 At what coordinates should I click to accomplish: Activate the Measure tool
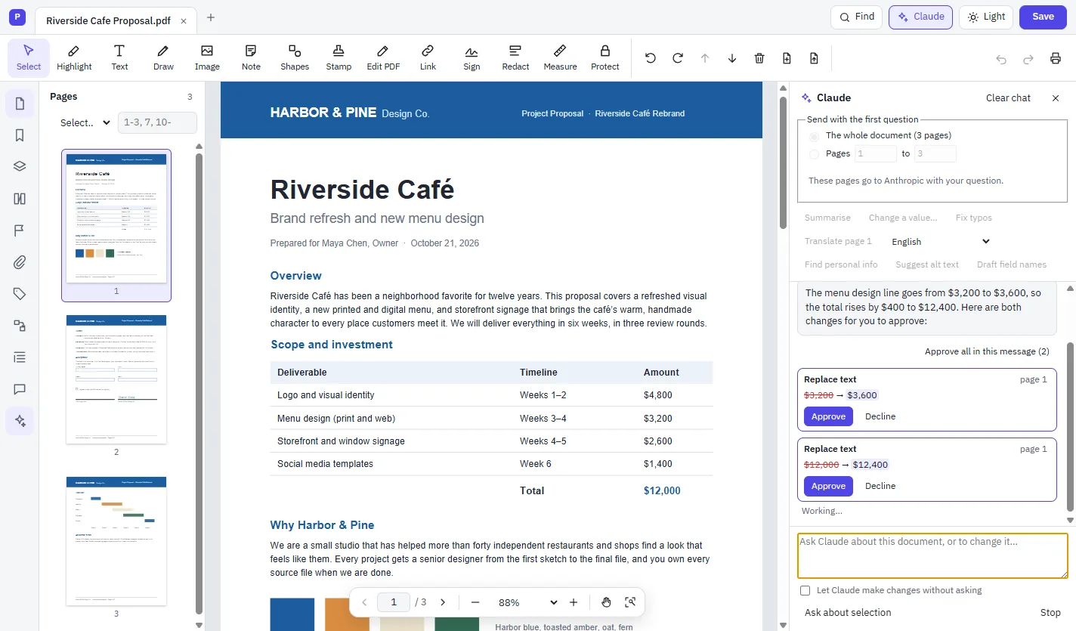click(x=560, y=58)
